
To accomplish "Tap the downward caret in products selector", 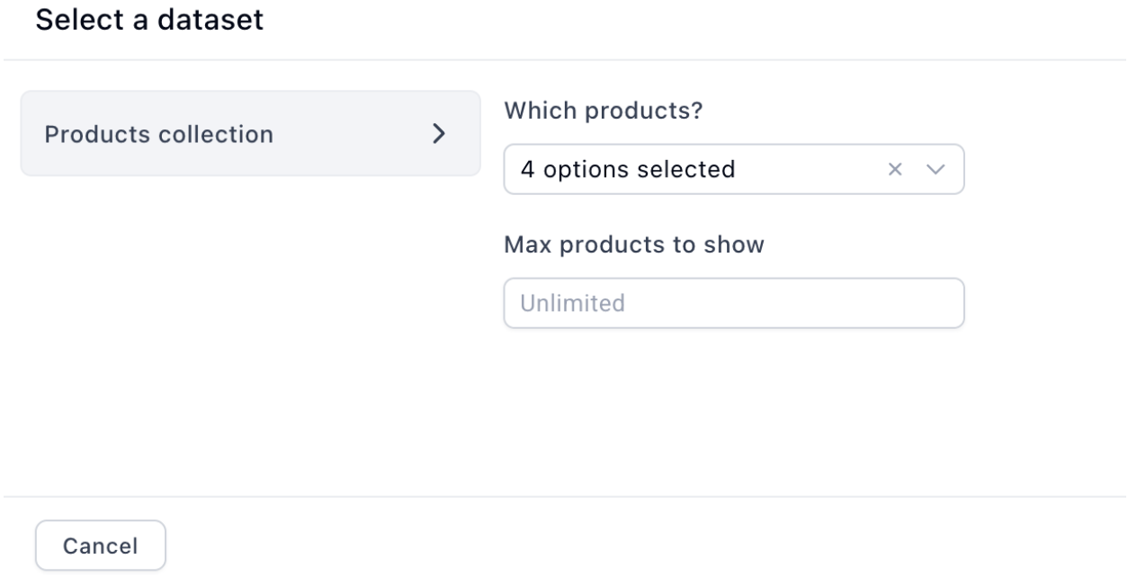I will click(x=936, y=169).
